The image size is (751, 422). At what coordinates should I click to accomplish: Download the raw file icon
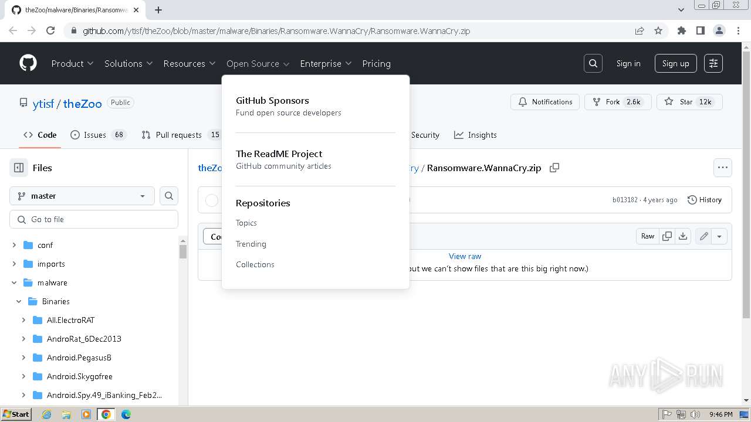[683, 236]
